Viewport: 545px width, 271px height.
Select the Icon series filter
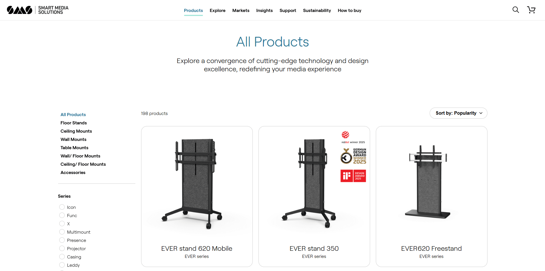click(x=62, y=207)
